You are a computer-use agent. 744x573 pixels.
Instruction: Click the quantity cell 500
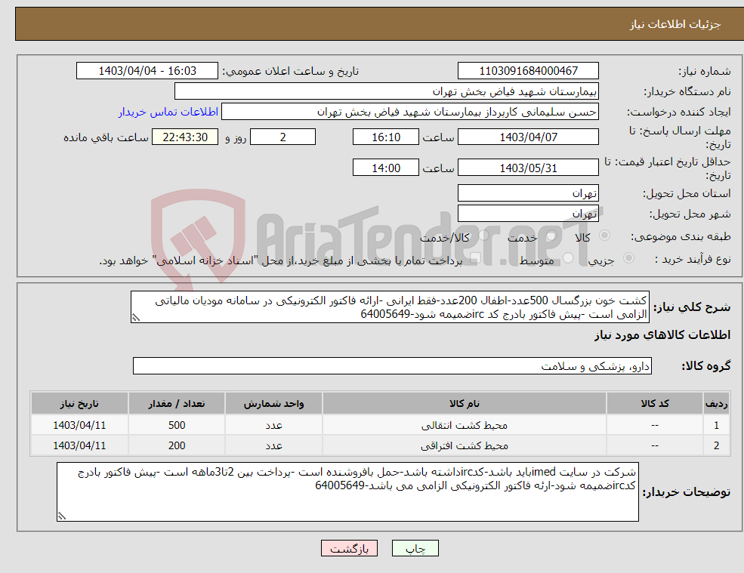click(177, 426)
